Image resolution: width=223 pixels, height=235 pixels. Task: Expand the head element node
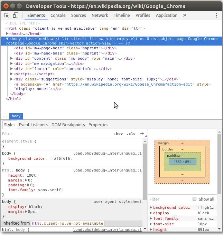click(x=7, y=33)
